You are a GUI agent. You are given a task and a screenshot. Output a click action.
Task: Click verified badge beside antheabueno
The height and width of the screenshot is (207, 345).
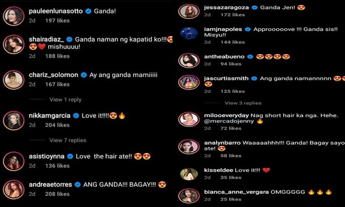(x=250, y=57)
